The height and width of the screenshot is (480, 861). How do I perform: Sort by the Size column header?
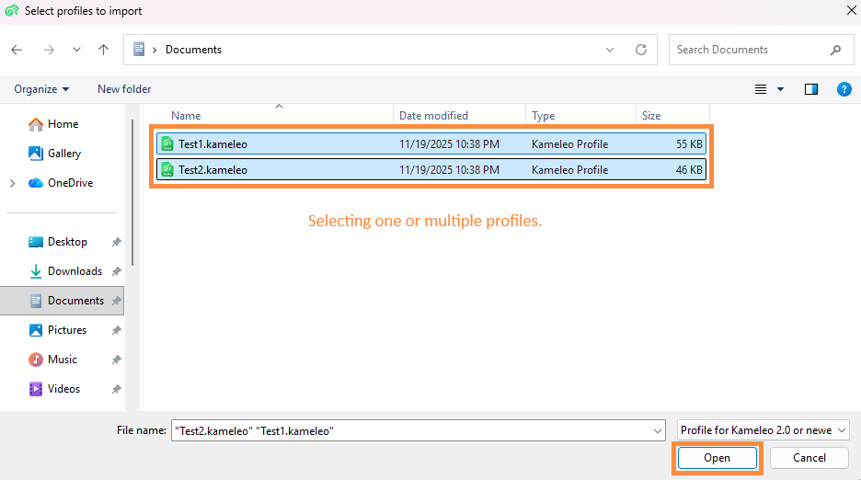point(651,116)
